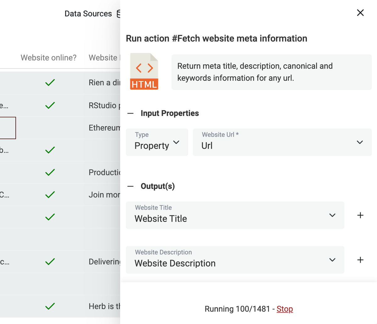Open the Type Property dropdown
The height and width of the screenshot is (324, 377).
click(x=157, y=142)
